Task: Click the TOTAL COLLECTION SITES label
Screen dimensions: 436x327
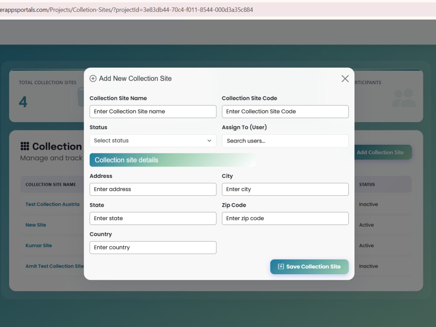Action: coord(48,82)
